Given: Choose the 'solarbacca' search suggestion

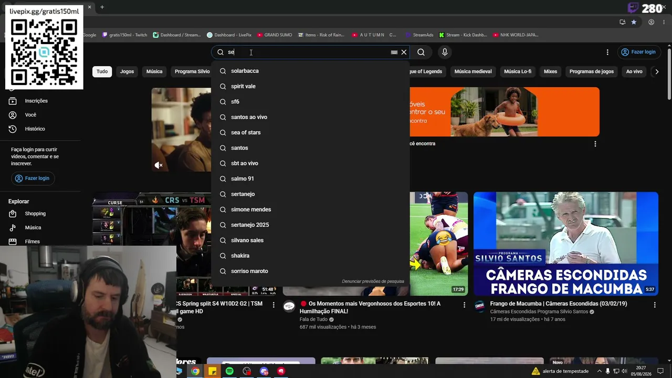Looking at the screenshot, I should (310, 71).
